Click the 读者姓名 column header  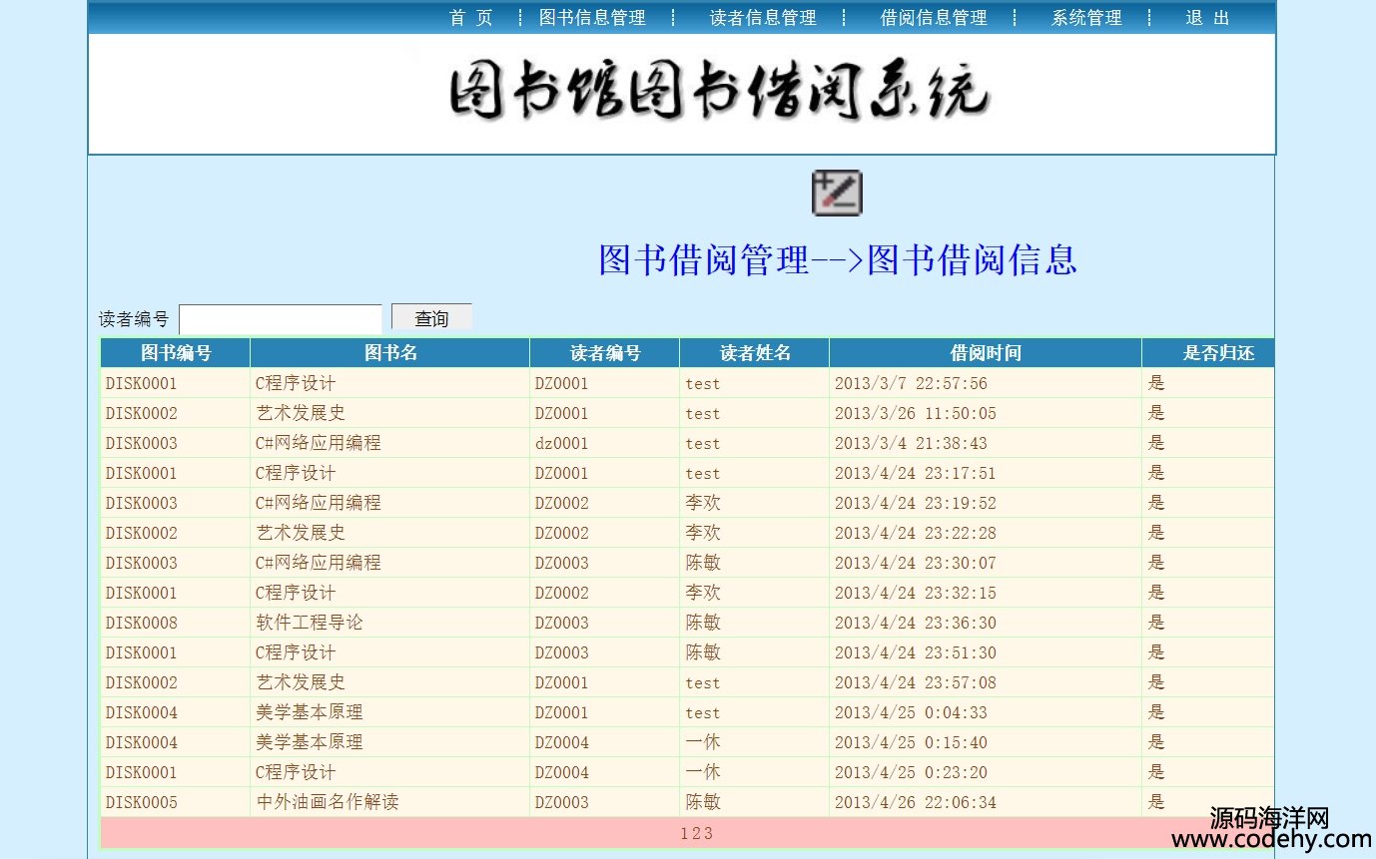click(x=755, y=353)
